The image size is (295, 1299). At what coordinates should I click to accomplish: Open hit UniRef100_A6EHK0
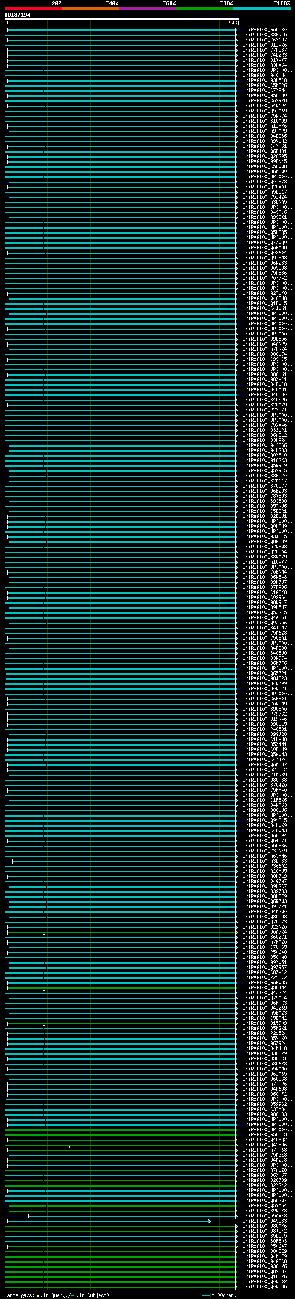click(x=265, y=30)
